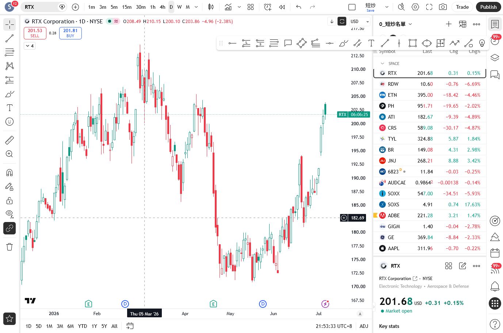Open help center question mark icon
503x333 pixels.
pyautogui.click(x=495, y=324)
